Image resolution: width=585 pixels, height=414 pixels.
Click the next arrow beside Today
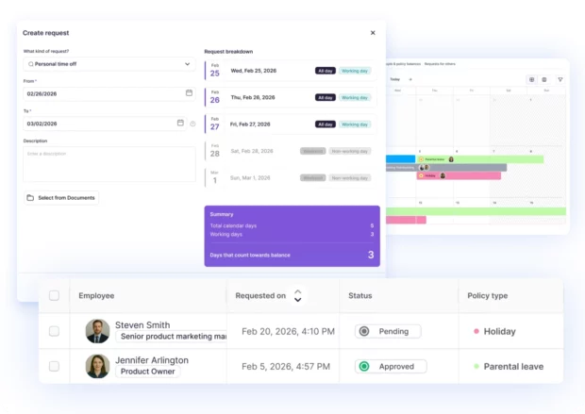click(x=410, y=79)
